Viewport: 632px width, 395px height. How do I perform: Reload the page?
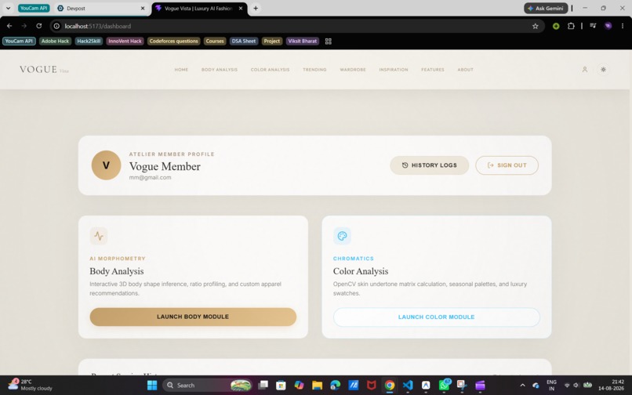click(x=38, y=26)
